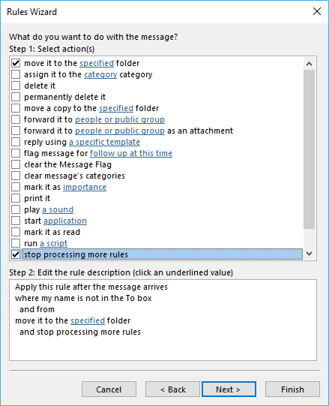Uncheck stop processing more rules checkbox

(16, 254)
